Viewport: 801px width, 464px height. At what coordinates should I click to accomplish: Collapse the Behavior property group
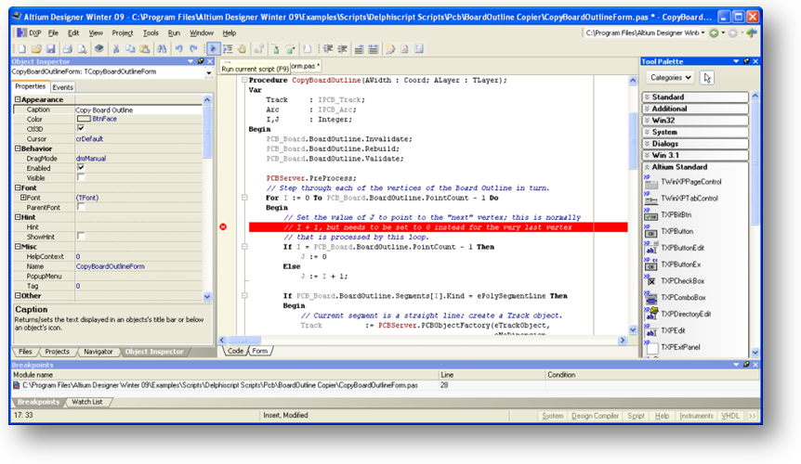[18, 148]
